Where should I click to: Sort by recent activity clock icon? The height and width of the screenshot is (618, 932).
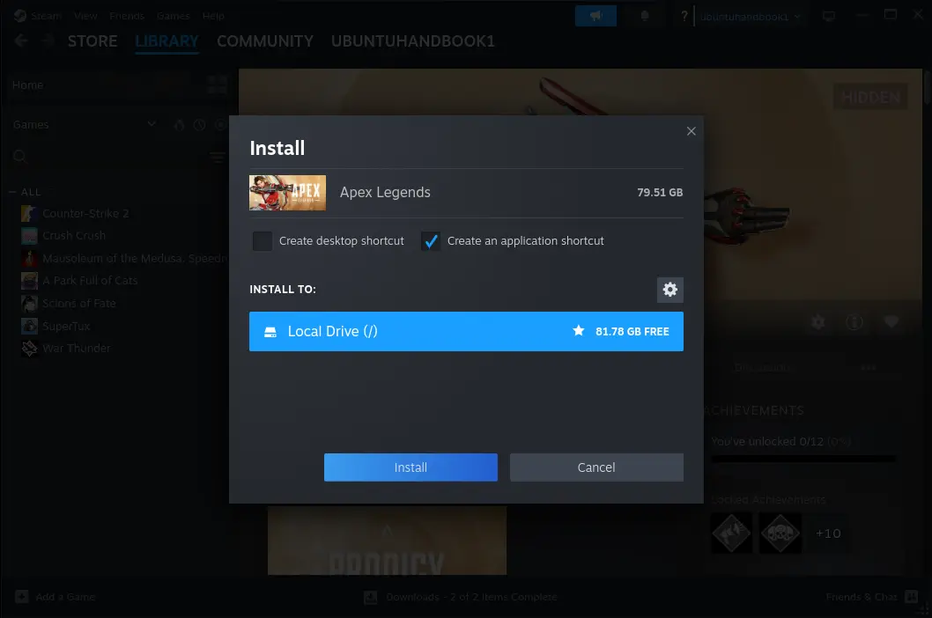[x=200, y=125]
